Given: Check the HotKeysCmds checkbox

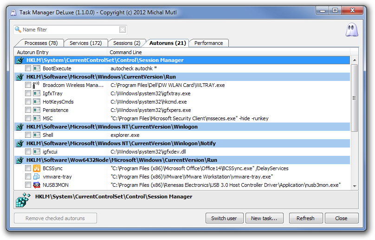Looking at the screenshot, I should 28,102.
